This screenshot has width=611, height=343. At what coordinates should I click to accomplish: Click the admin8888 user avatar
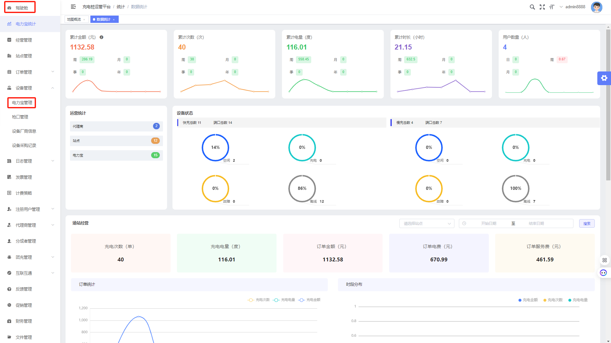(596, 7)
